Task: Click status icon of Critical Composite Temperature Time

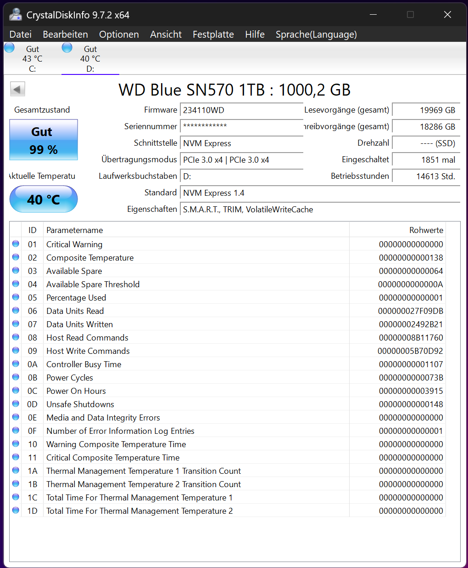Action: pyautogui.click(x=16, y=457)
